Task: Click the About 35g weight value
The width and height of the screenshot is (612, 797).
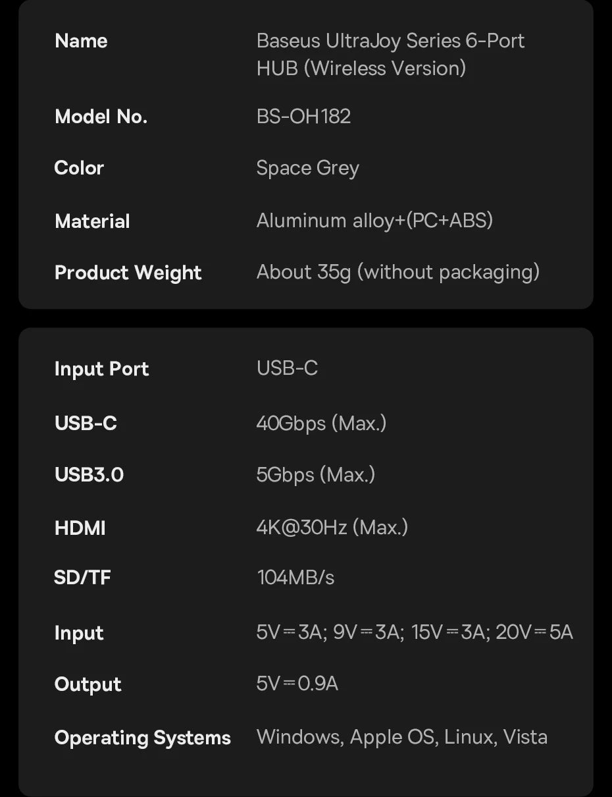Action: (x=397, y=272)
